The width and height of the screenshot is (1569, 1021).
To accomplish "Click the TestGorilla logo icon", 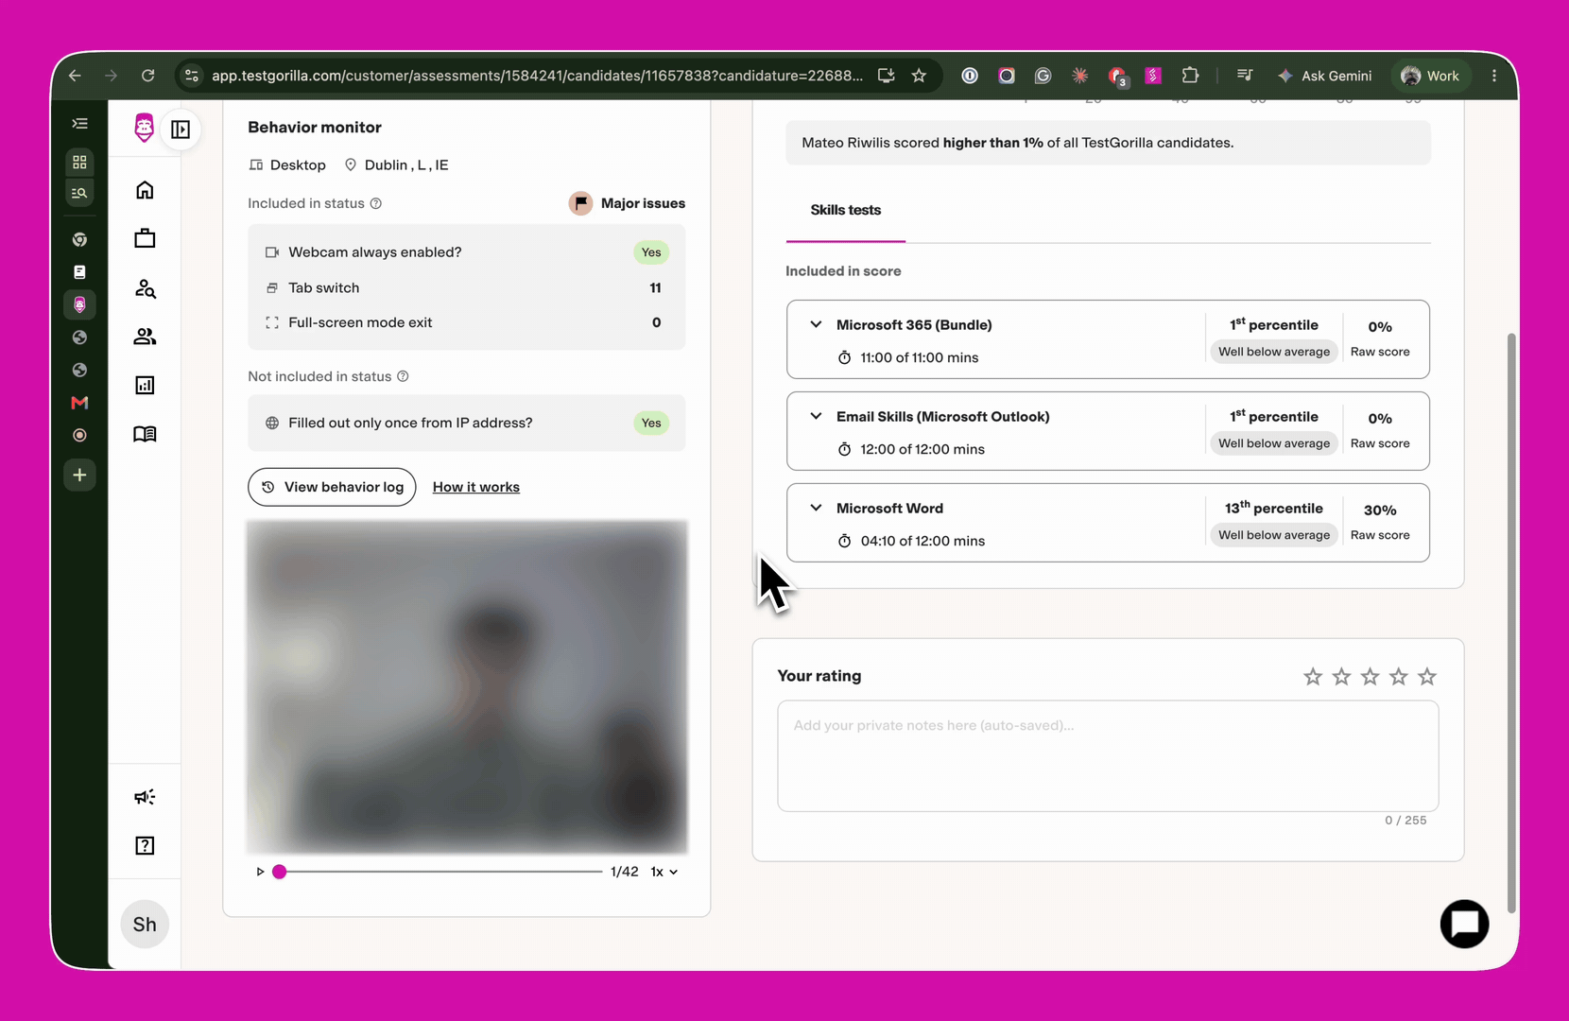I will [x=144, y=128].
